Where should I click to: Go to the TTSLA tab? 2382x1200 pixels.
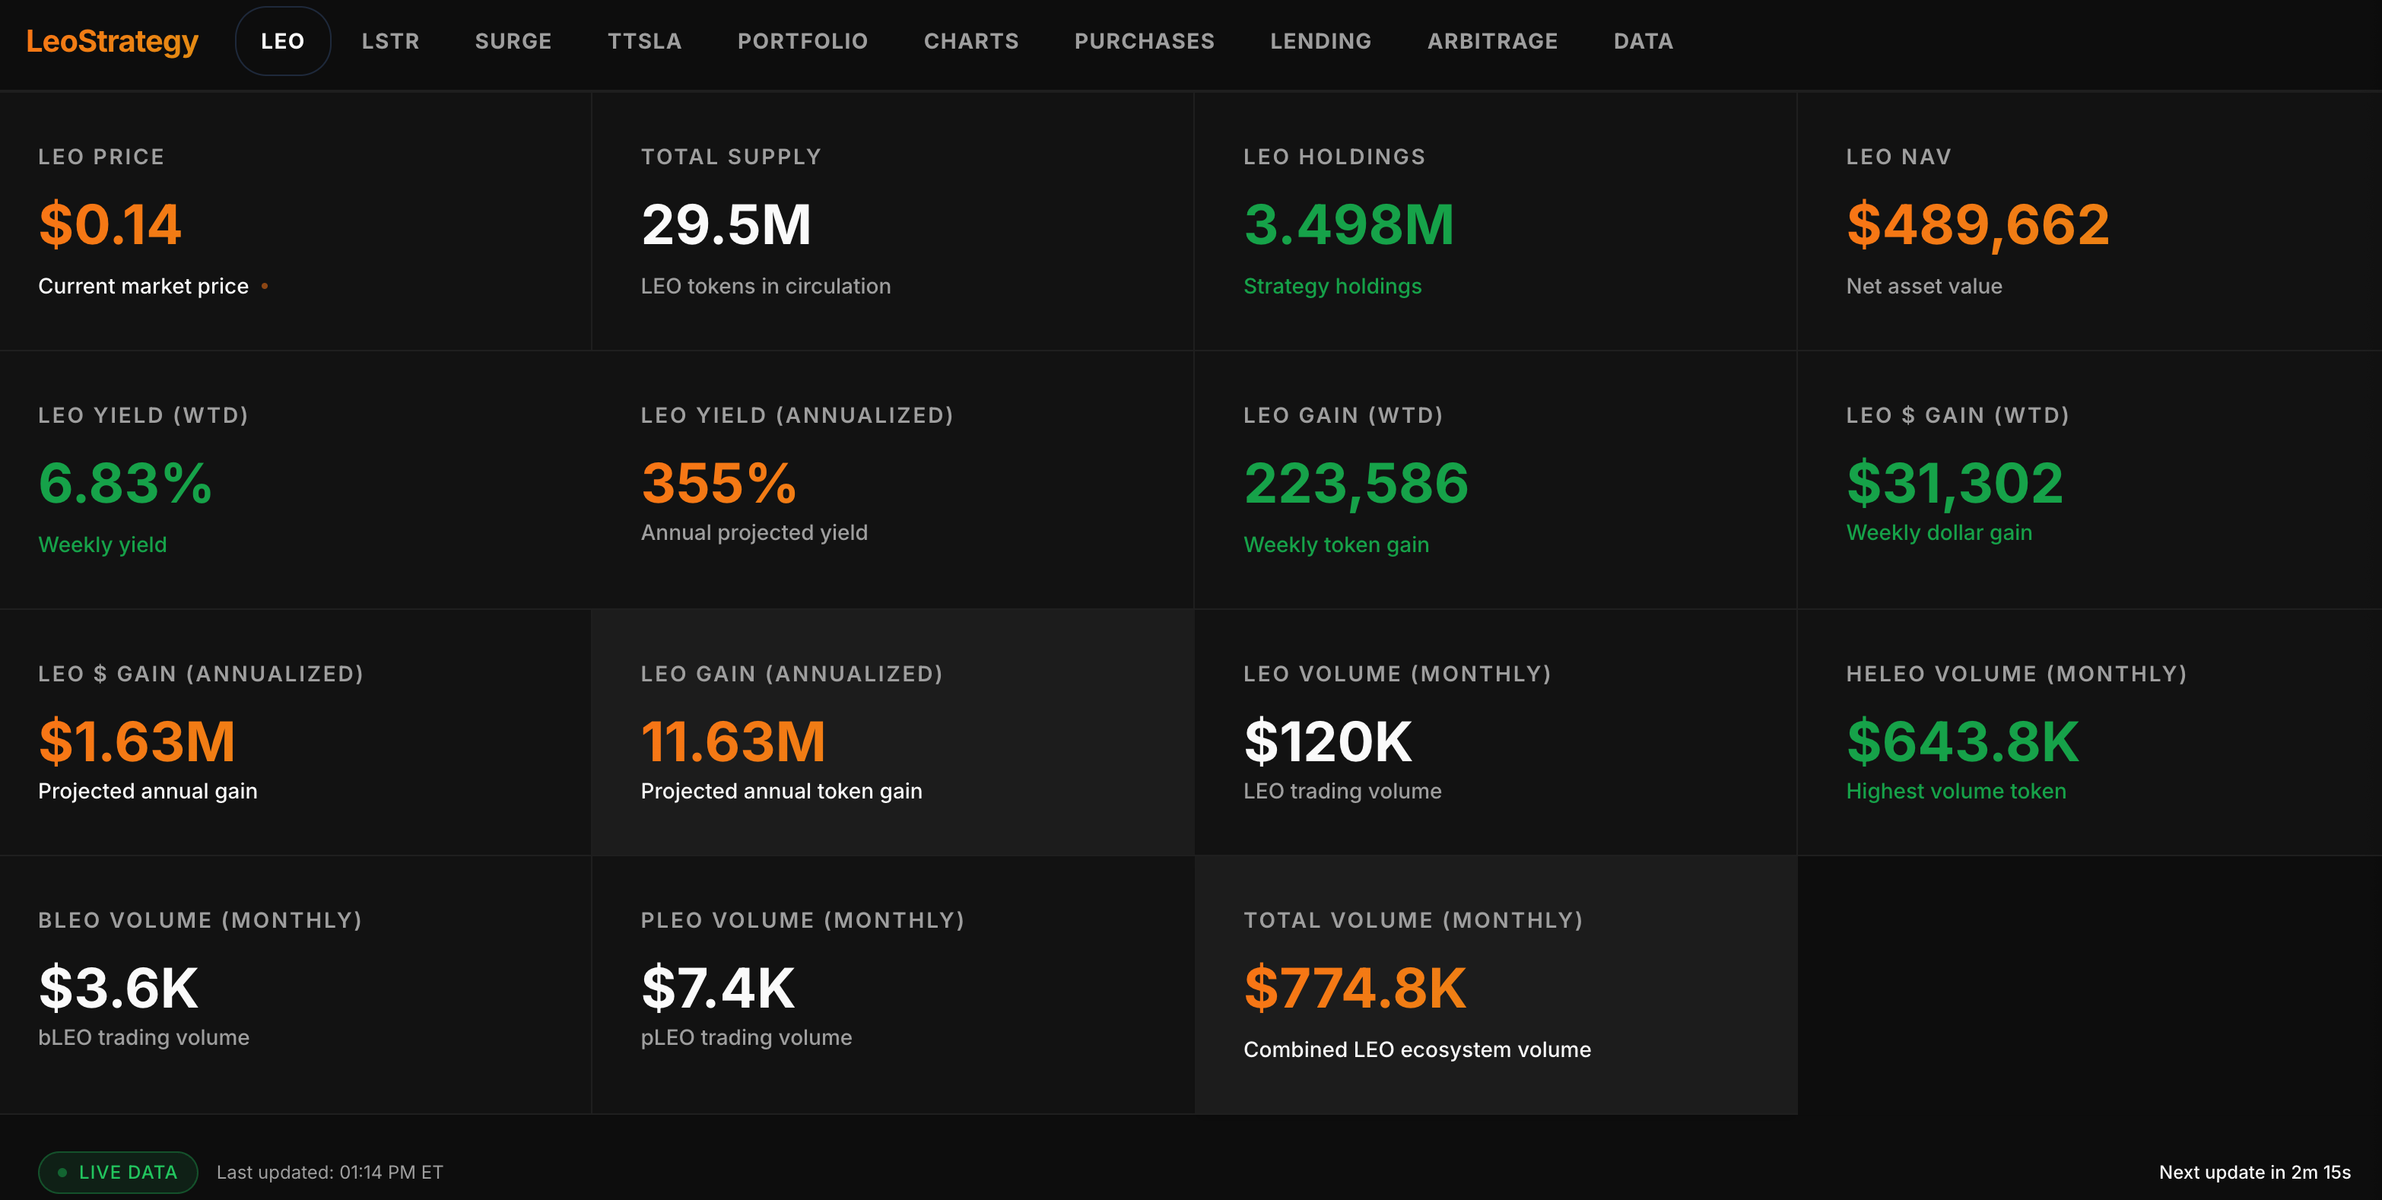coord(644,40)
